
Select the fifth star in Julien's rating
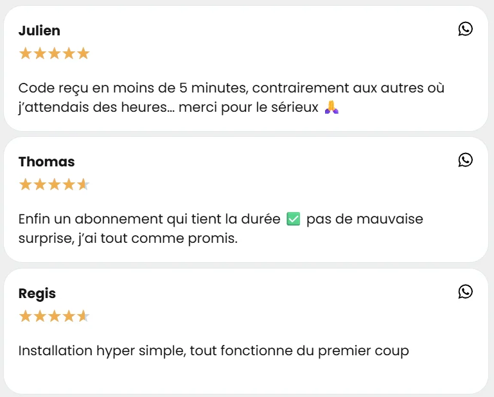click(x=83, y=53)
